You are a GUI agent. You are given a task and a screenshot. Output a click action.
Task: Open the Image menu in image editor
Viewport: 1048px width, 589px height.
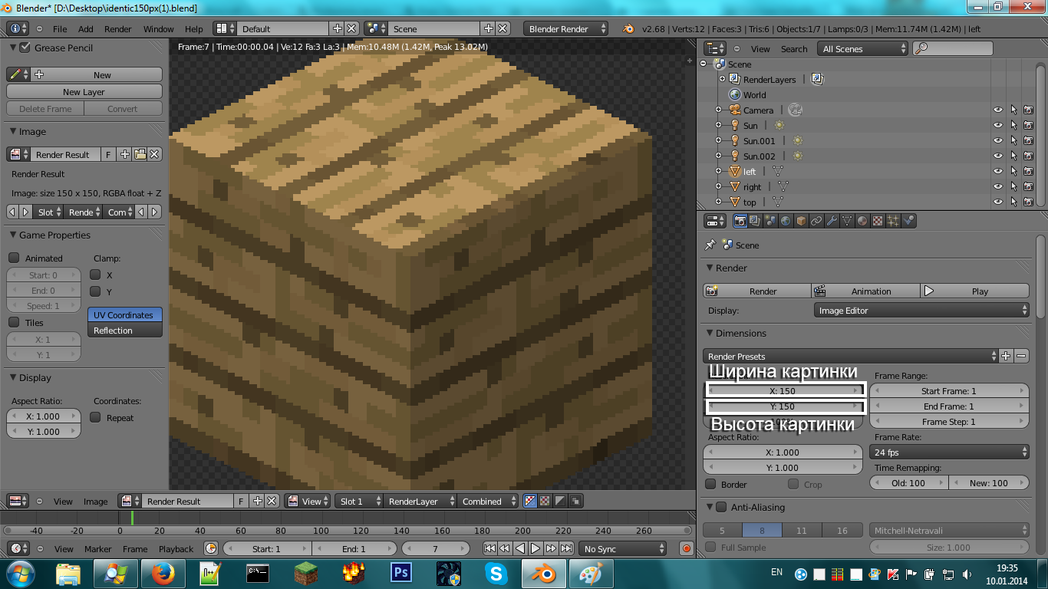95,501
